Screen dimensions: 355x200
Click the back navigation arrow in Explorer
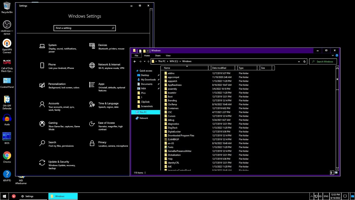[135, 61]
